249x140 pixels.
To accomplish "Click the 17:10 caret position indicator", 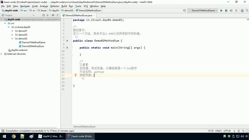I will point(210,131).
